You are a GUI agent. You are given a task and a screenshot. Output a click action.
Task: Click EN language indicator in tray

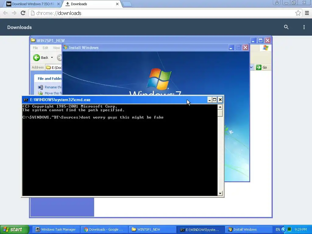[x=278, y=229]
